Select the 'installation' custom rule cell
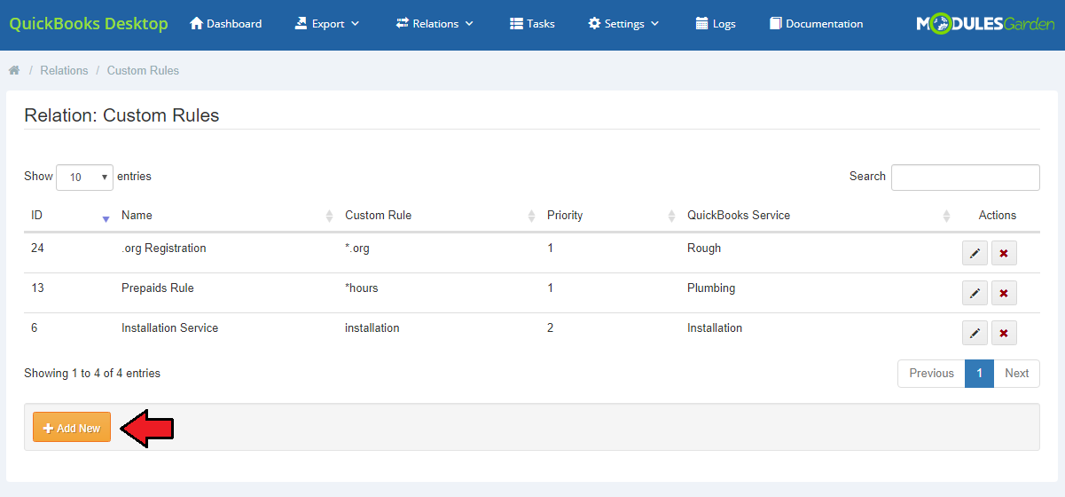 [372, 328]
